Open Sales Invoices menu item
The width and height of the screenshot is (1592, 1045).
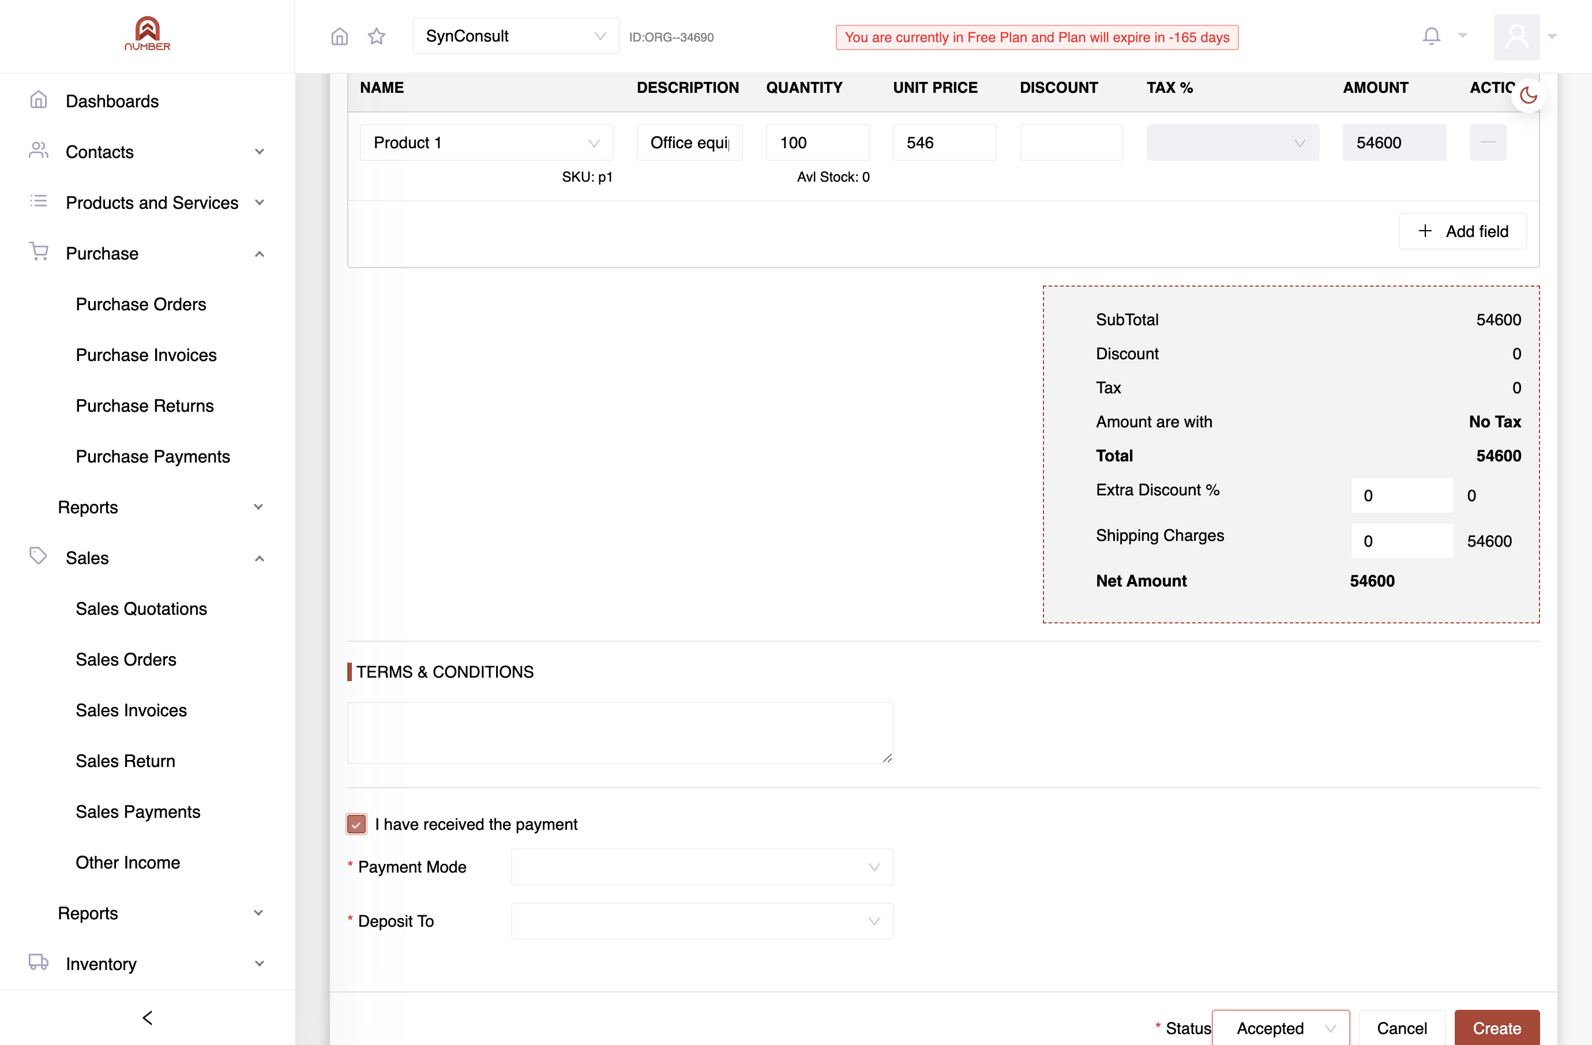pos(132,710)
